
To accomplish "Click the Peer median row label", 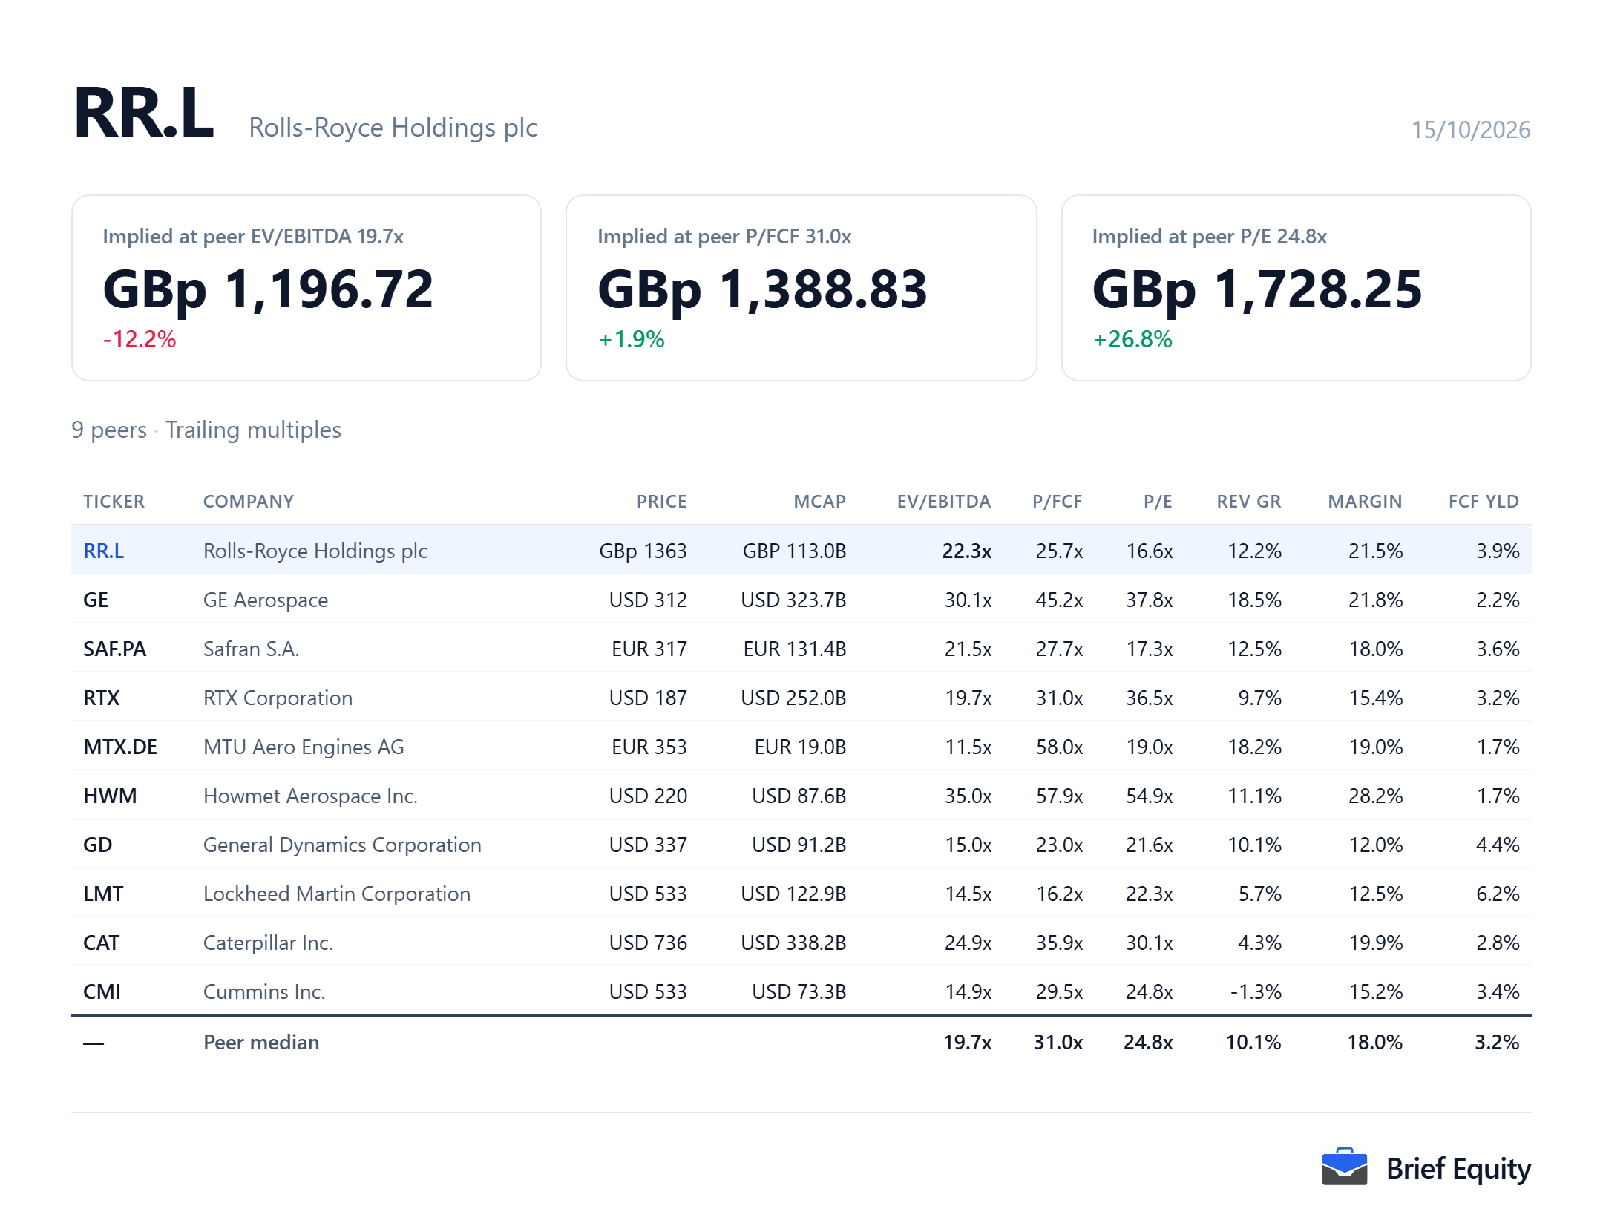I will pos(261,1042).
